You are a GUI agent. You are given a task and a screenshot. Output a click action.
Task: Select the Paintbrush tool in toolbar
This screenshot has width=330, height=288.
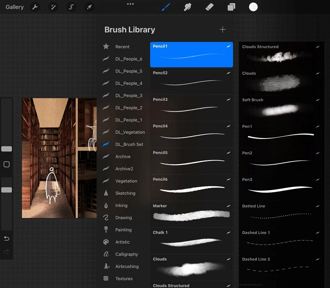click(166, 7)
